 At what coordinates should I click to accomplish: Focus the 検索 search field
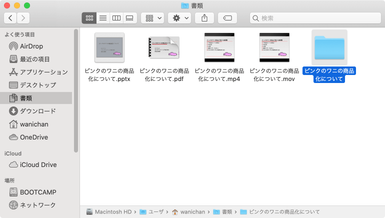315,18
